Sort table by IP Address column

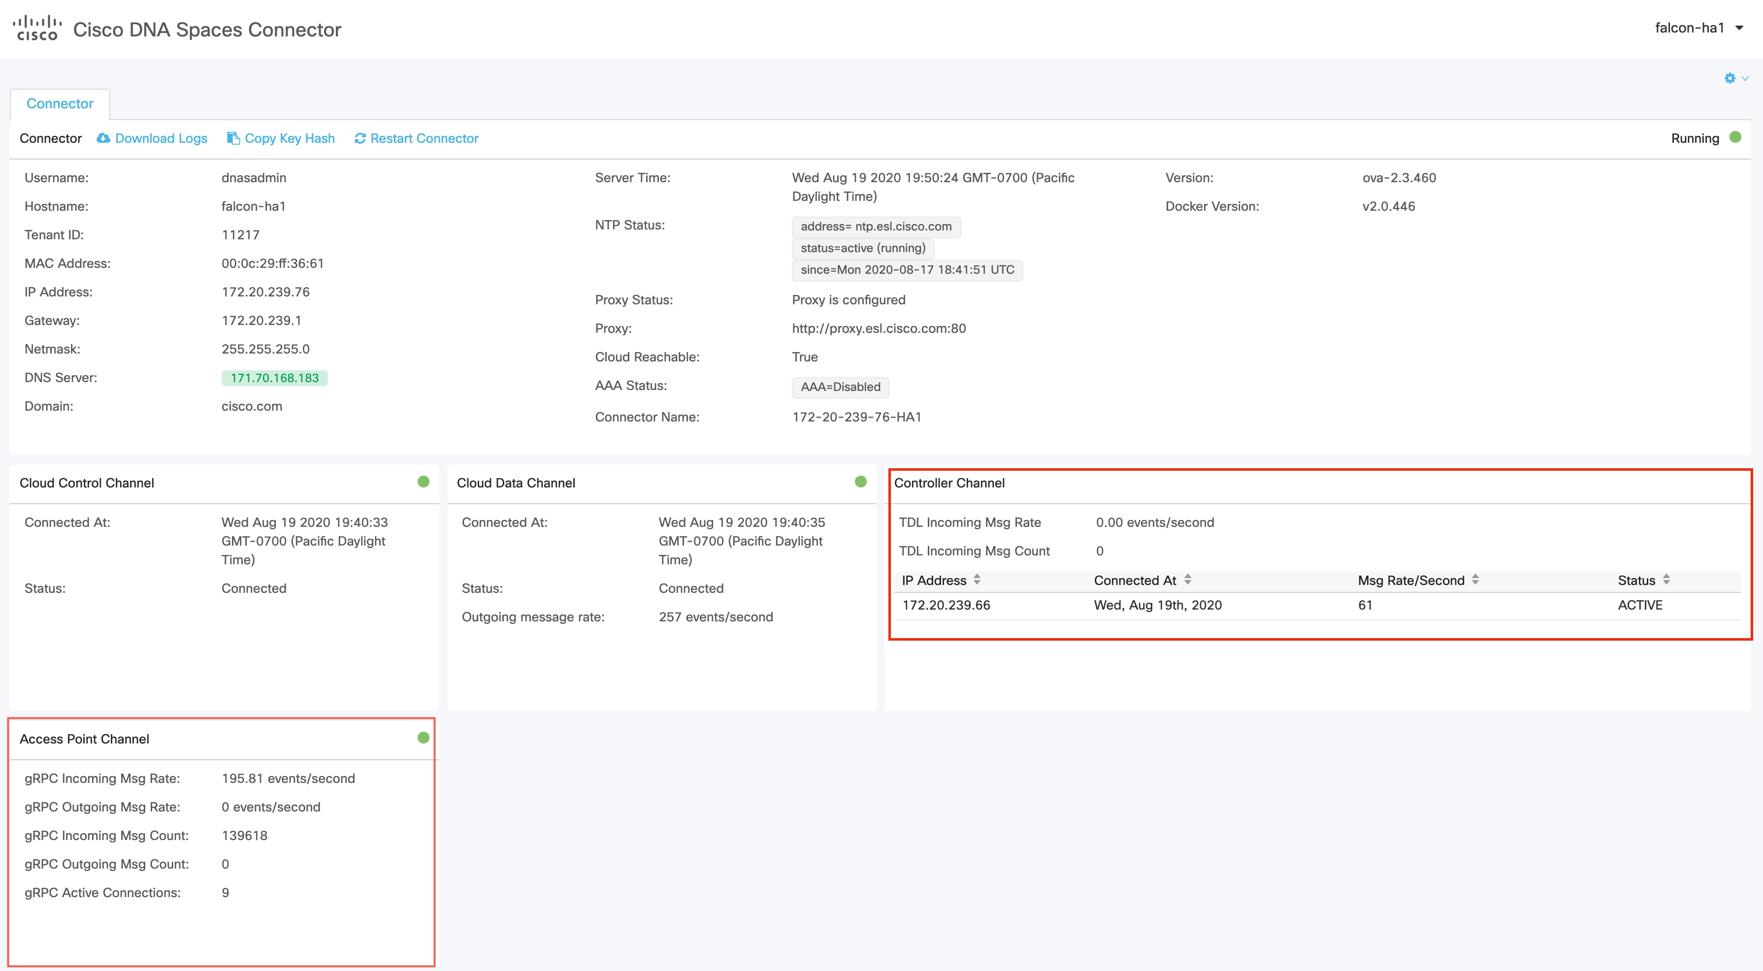(977, 580)
